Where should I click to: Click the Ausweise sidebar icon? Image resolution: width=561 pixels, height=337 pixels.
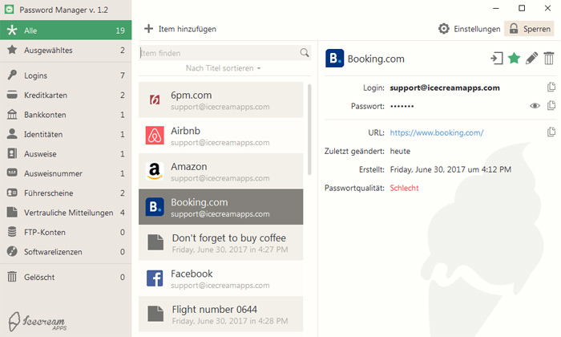[12, 153]
